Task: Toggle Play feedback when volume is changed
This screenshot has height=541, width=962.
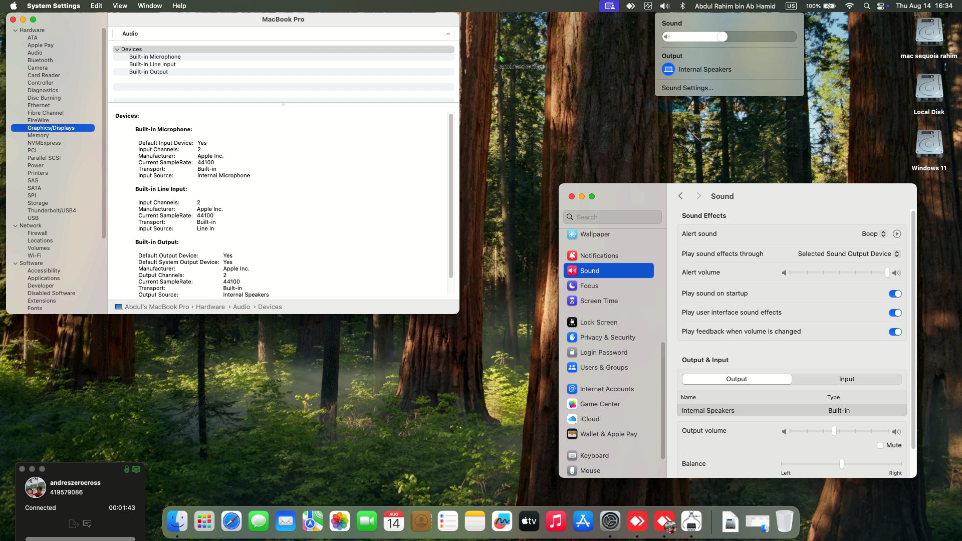Action: click(x=895, y=332)
